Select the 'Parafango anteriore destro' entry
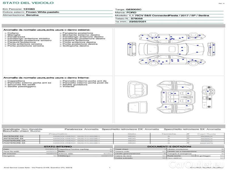Viewport: 227px width, 170px height. click(83, 37)
